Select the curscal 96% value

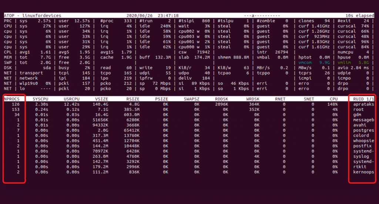365,42
